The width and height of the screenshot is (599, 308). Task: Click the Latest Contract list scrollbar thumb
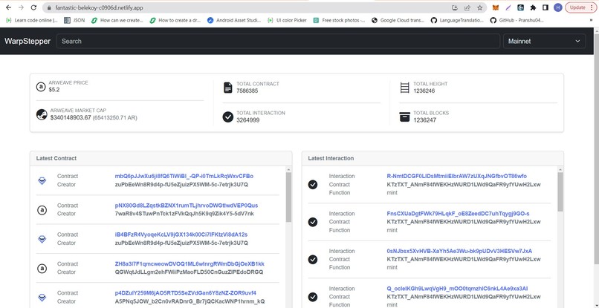(x=288, y=197)
